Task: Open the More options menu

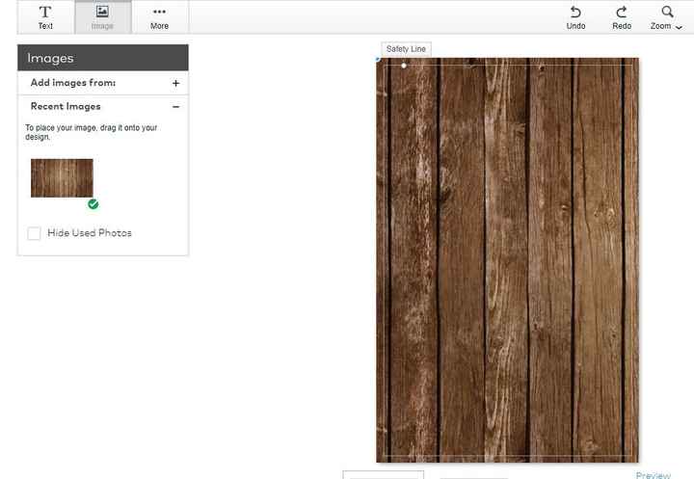Action: [x=159, y=17]
